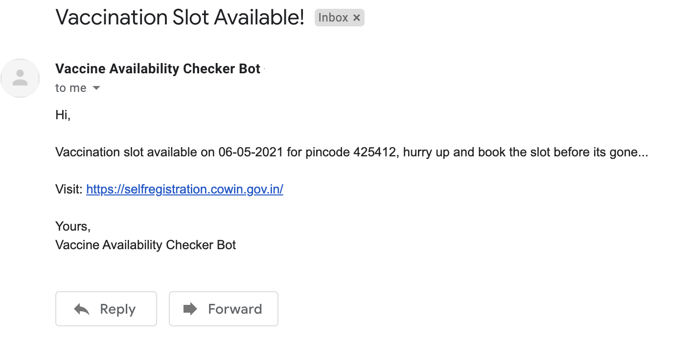The width and height of the screenshot is (689, 342).
Task: Click the 'Vaccination Slot Available!' subject heading
Action: pos(180,18)
